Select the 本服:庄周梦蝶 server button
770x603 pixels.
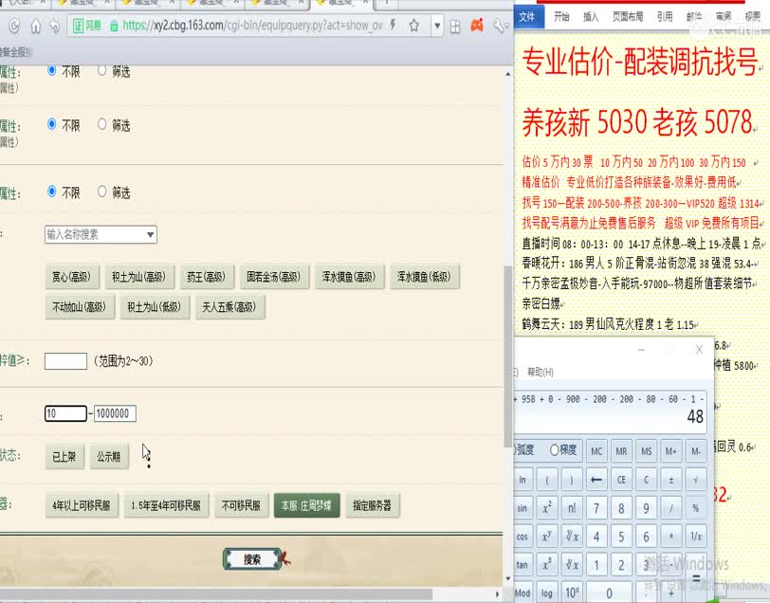306,505
